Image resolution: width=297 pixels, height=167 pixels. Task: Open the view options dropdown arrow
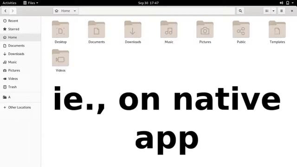click(x=273, y=11)
